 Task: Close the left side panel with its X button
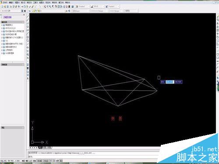(24, 14)
